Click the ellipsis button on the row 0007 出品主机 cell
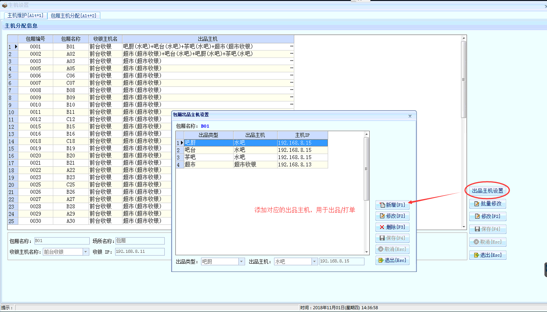This screenshot has height=312, width=547. pyautogui.click(x=292, y=83)
